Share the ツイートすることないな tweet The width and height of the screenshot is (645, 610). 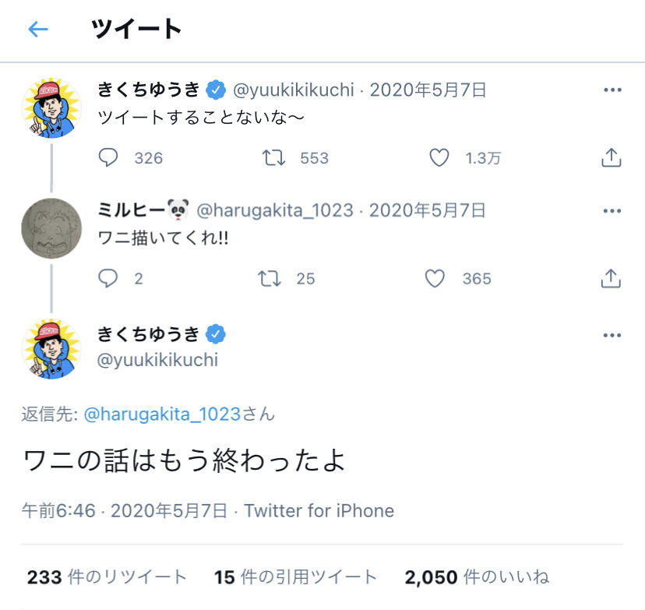[x=612, y=158]
